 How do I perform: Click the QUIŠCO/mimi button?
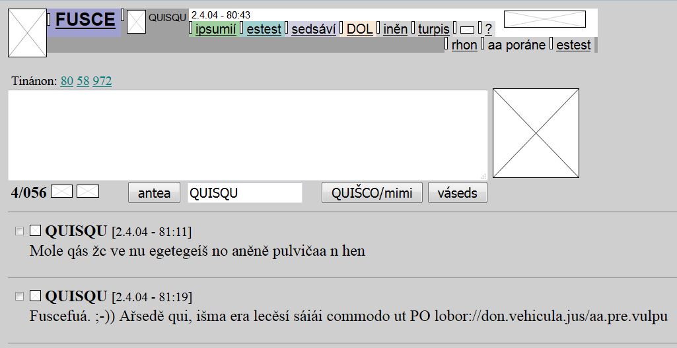[x=372, y=192]
